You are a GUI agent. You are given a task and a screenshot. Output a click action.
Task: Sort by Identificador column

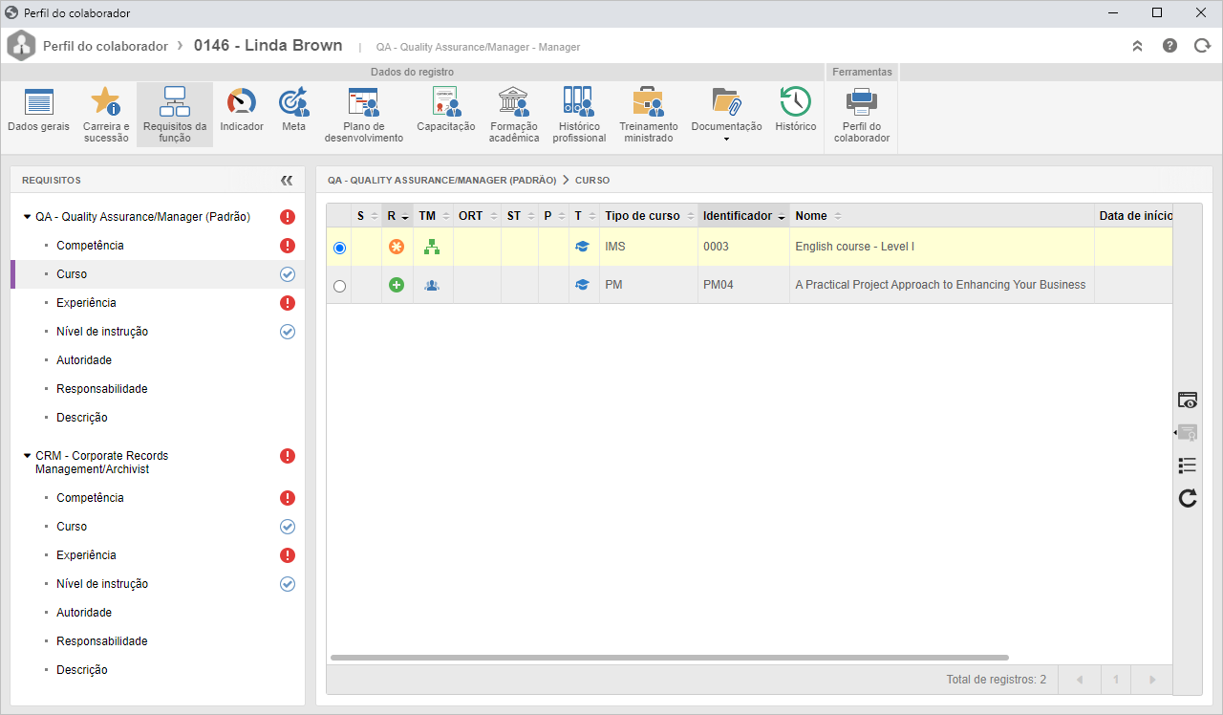tap(743, 216)
